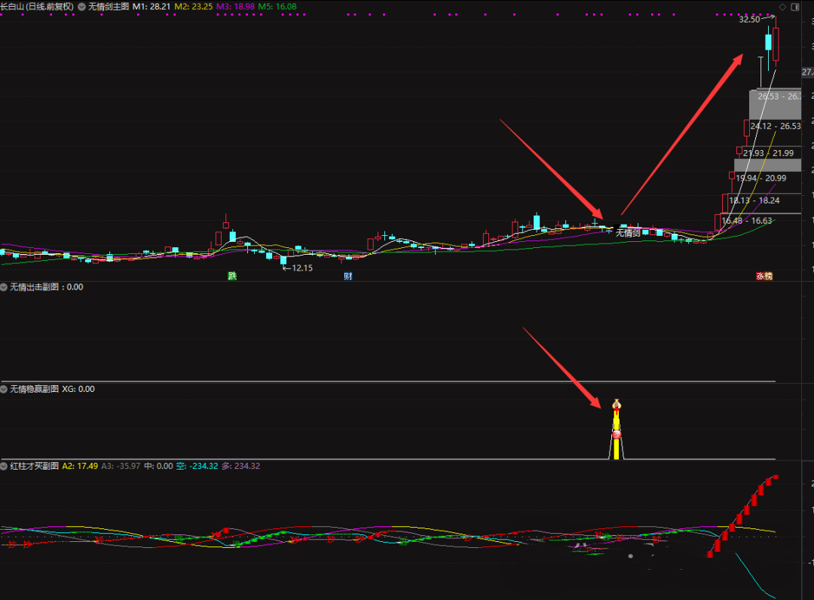Click the 12.15 low price label
The height and width of the screenshot is (600, 814).
click(x=300, y=268)
